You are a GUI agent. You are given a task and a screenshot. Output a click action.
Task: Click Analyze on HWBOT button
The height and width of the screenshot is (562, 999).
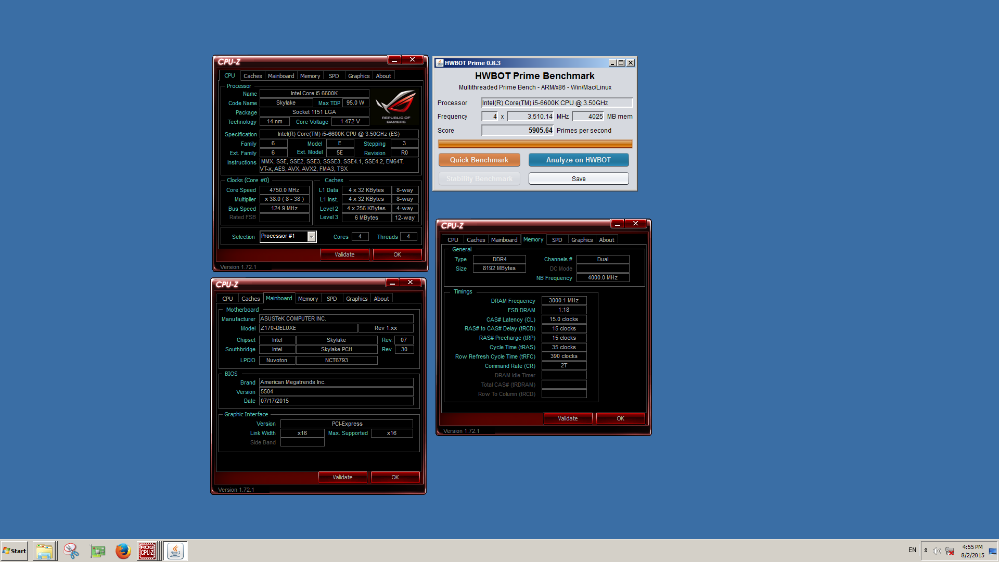579,160
